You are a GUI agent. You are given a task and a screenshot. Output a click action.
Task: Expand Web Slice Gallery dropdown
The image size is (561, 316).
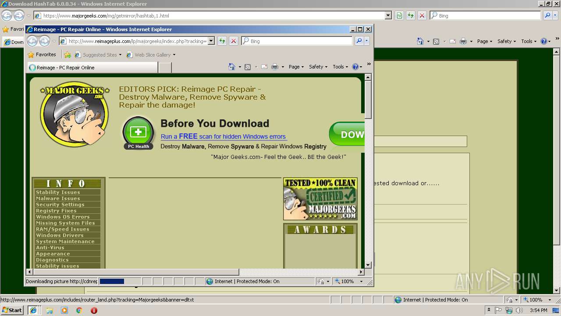pos(174,55)
